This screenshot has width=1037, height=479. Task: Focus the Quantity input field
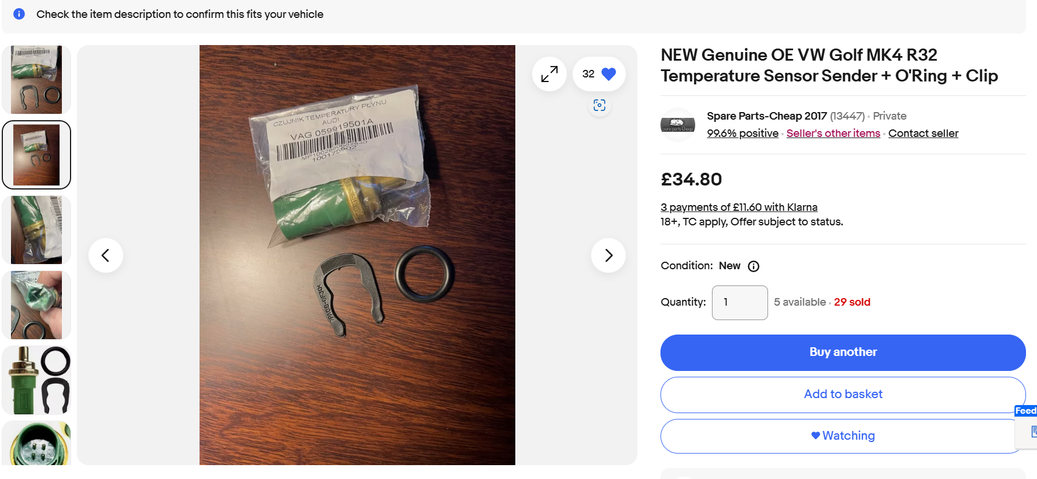[x=740, y=303]
